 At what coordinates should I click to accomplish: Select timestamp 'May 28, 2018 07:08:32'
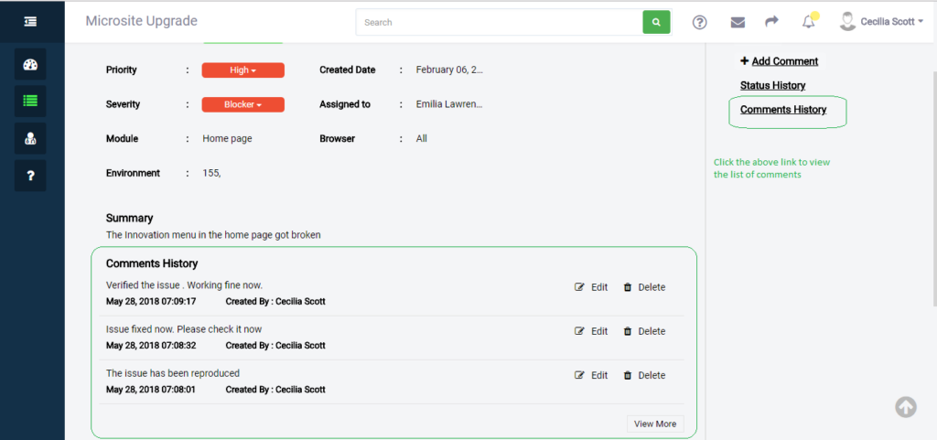(151, 346)
